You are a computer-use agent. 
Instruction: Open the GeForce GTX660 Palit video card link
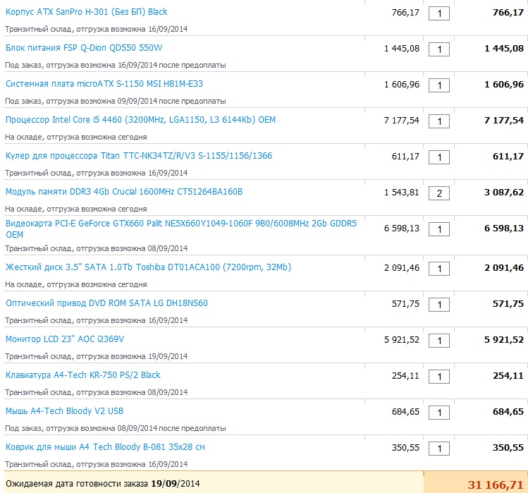(180, 224)
